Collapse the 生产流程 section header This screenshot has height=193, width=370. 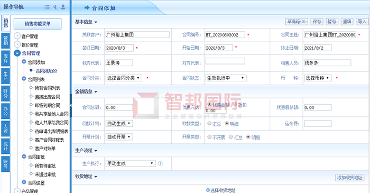[x=86, y=151]
